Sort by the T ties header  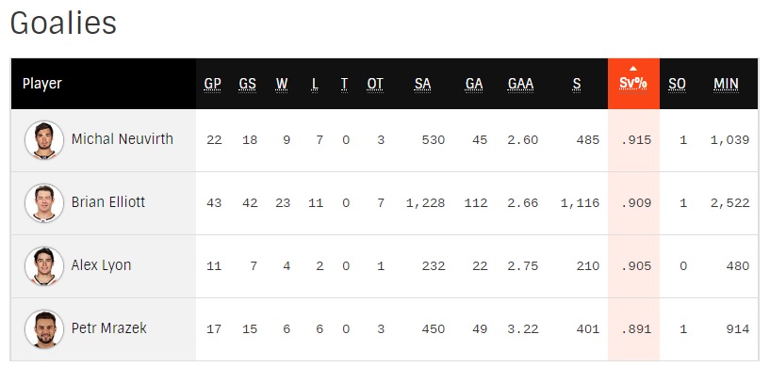[344, 84]
